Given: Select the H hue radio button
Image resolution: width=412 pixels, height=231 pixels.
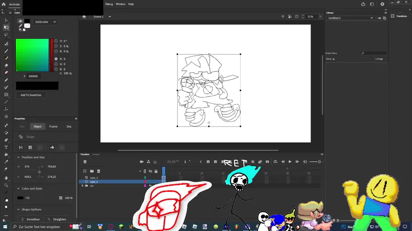Looking at the screenshot, I should (56, 41).
